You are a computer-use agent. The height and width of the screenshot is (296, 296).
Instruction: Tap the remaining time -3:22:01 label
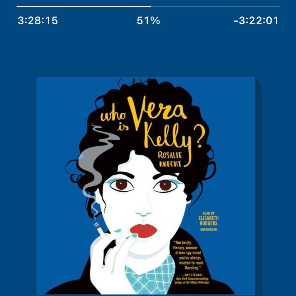click(256, 20)
